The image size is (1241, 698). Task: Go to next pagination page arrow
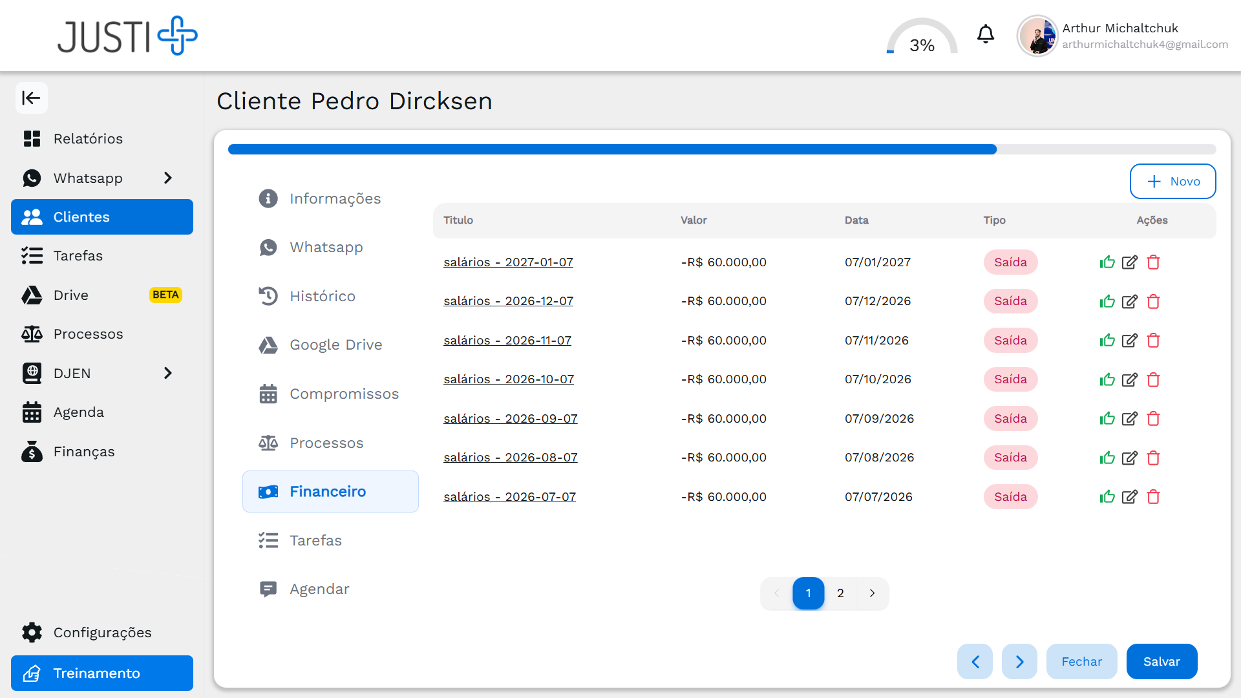point(872,593)
